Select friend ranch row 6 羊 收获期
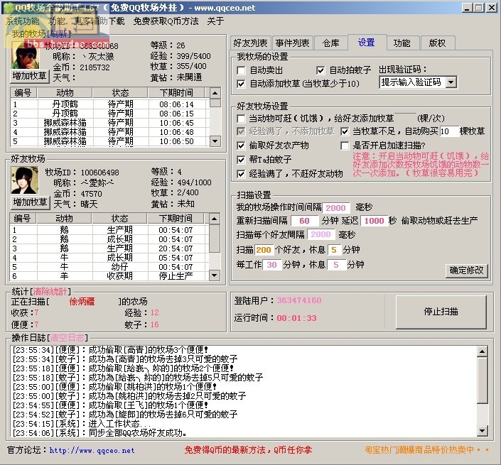This screenshot has height=465, width=501. [x=109, y=275]
